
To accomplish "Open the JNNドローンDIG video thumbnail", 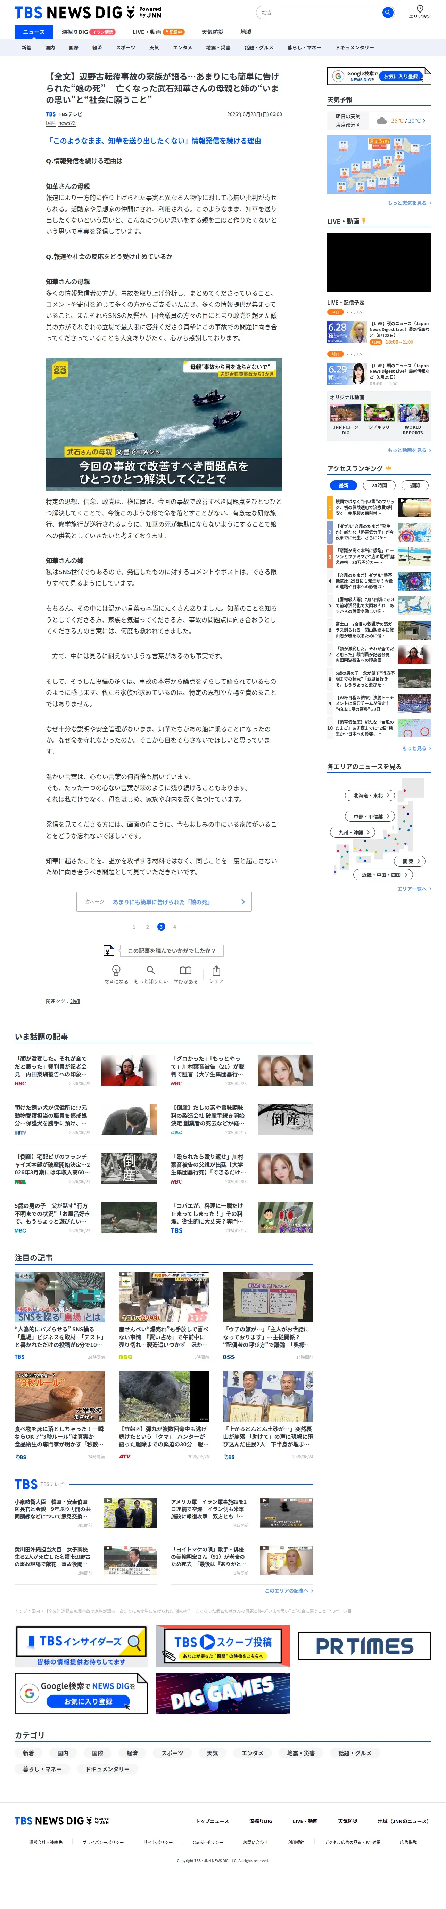I will pyautogui.click(x=345, y=413).
